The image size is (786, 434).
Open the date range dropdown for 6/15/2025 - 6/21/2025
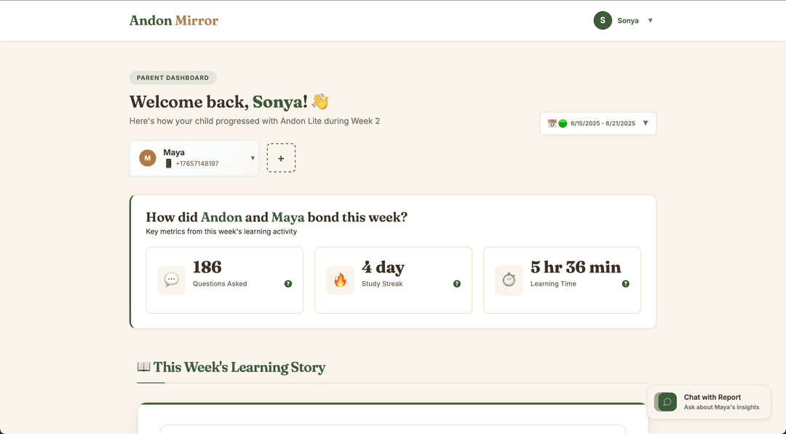645,123
